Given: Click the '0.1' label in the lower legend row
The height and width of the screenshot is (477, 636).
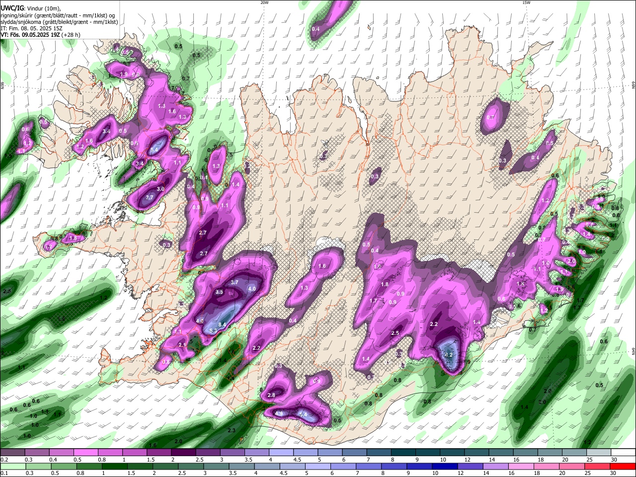Looking at the screenshot, I should [4, 474].
